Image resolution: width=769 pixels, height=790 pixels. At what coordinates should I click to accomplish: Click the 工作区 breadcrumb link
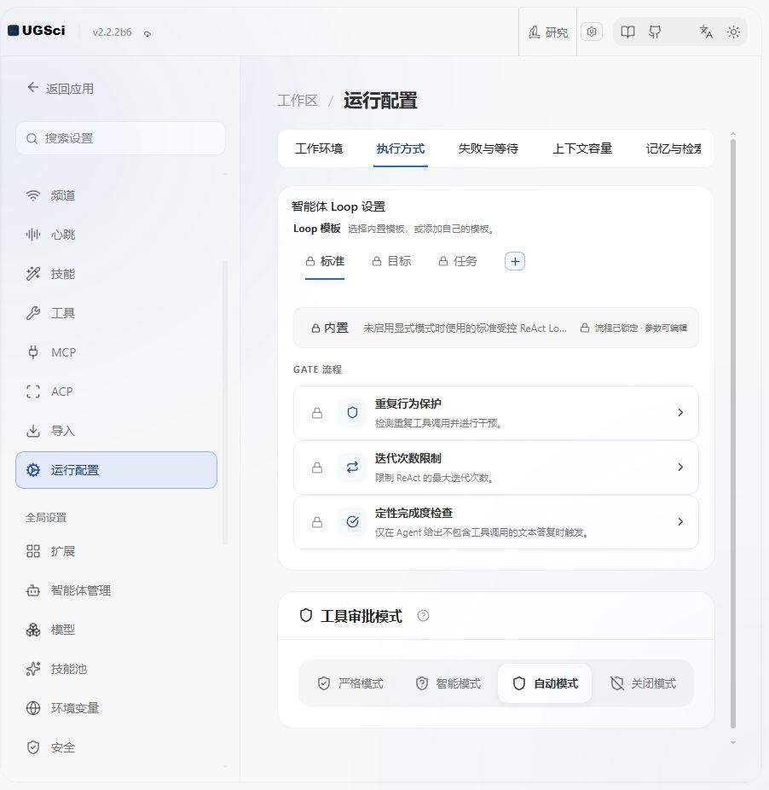(x=298, y=101)
